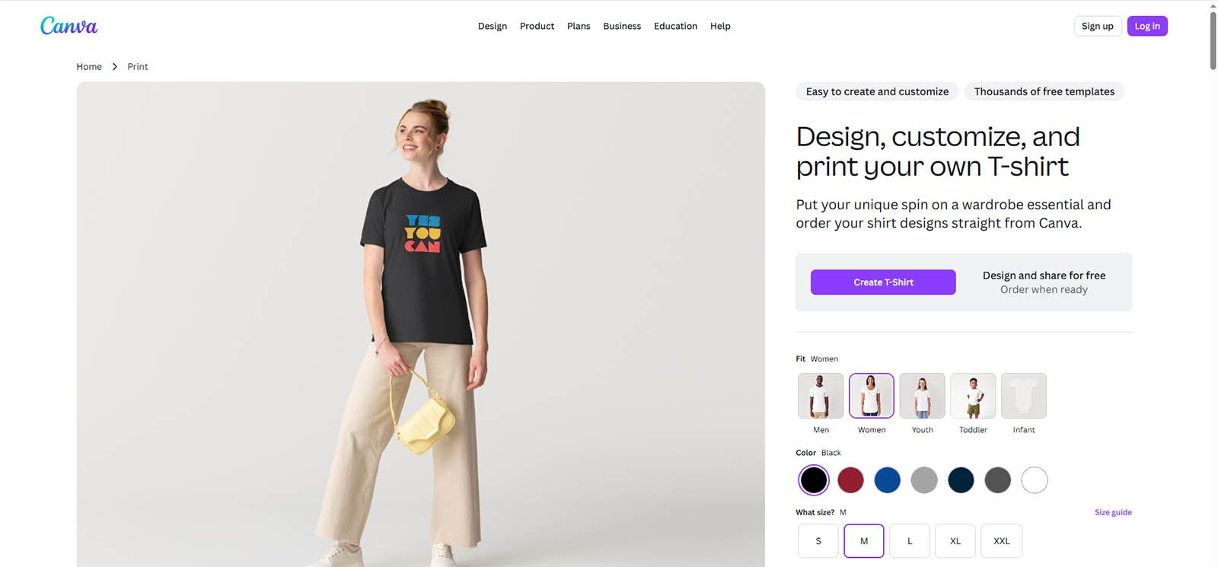Select the Infant fit option
This screenshot has height=567, width=1218.
click(1023, 395)
